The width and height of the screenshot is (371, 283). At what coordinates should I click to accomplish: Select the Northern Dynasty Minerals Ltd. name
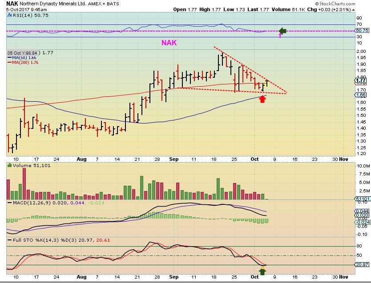(53, 4)
